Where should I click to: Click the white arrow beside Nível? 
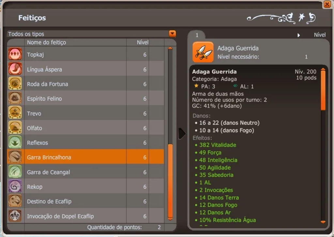(x=299, y=35)
